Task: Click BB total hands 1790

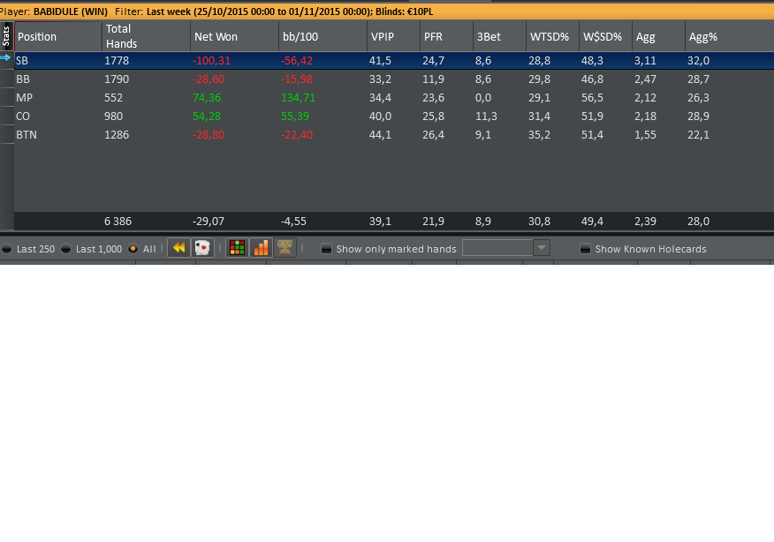Action: [117, 79]
